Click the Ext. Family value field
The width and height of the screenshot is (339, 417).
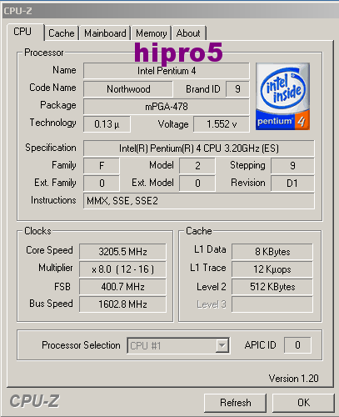pyautogui.click(x=102, y=183)
